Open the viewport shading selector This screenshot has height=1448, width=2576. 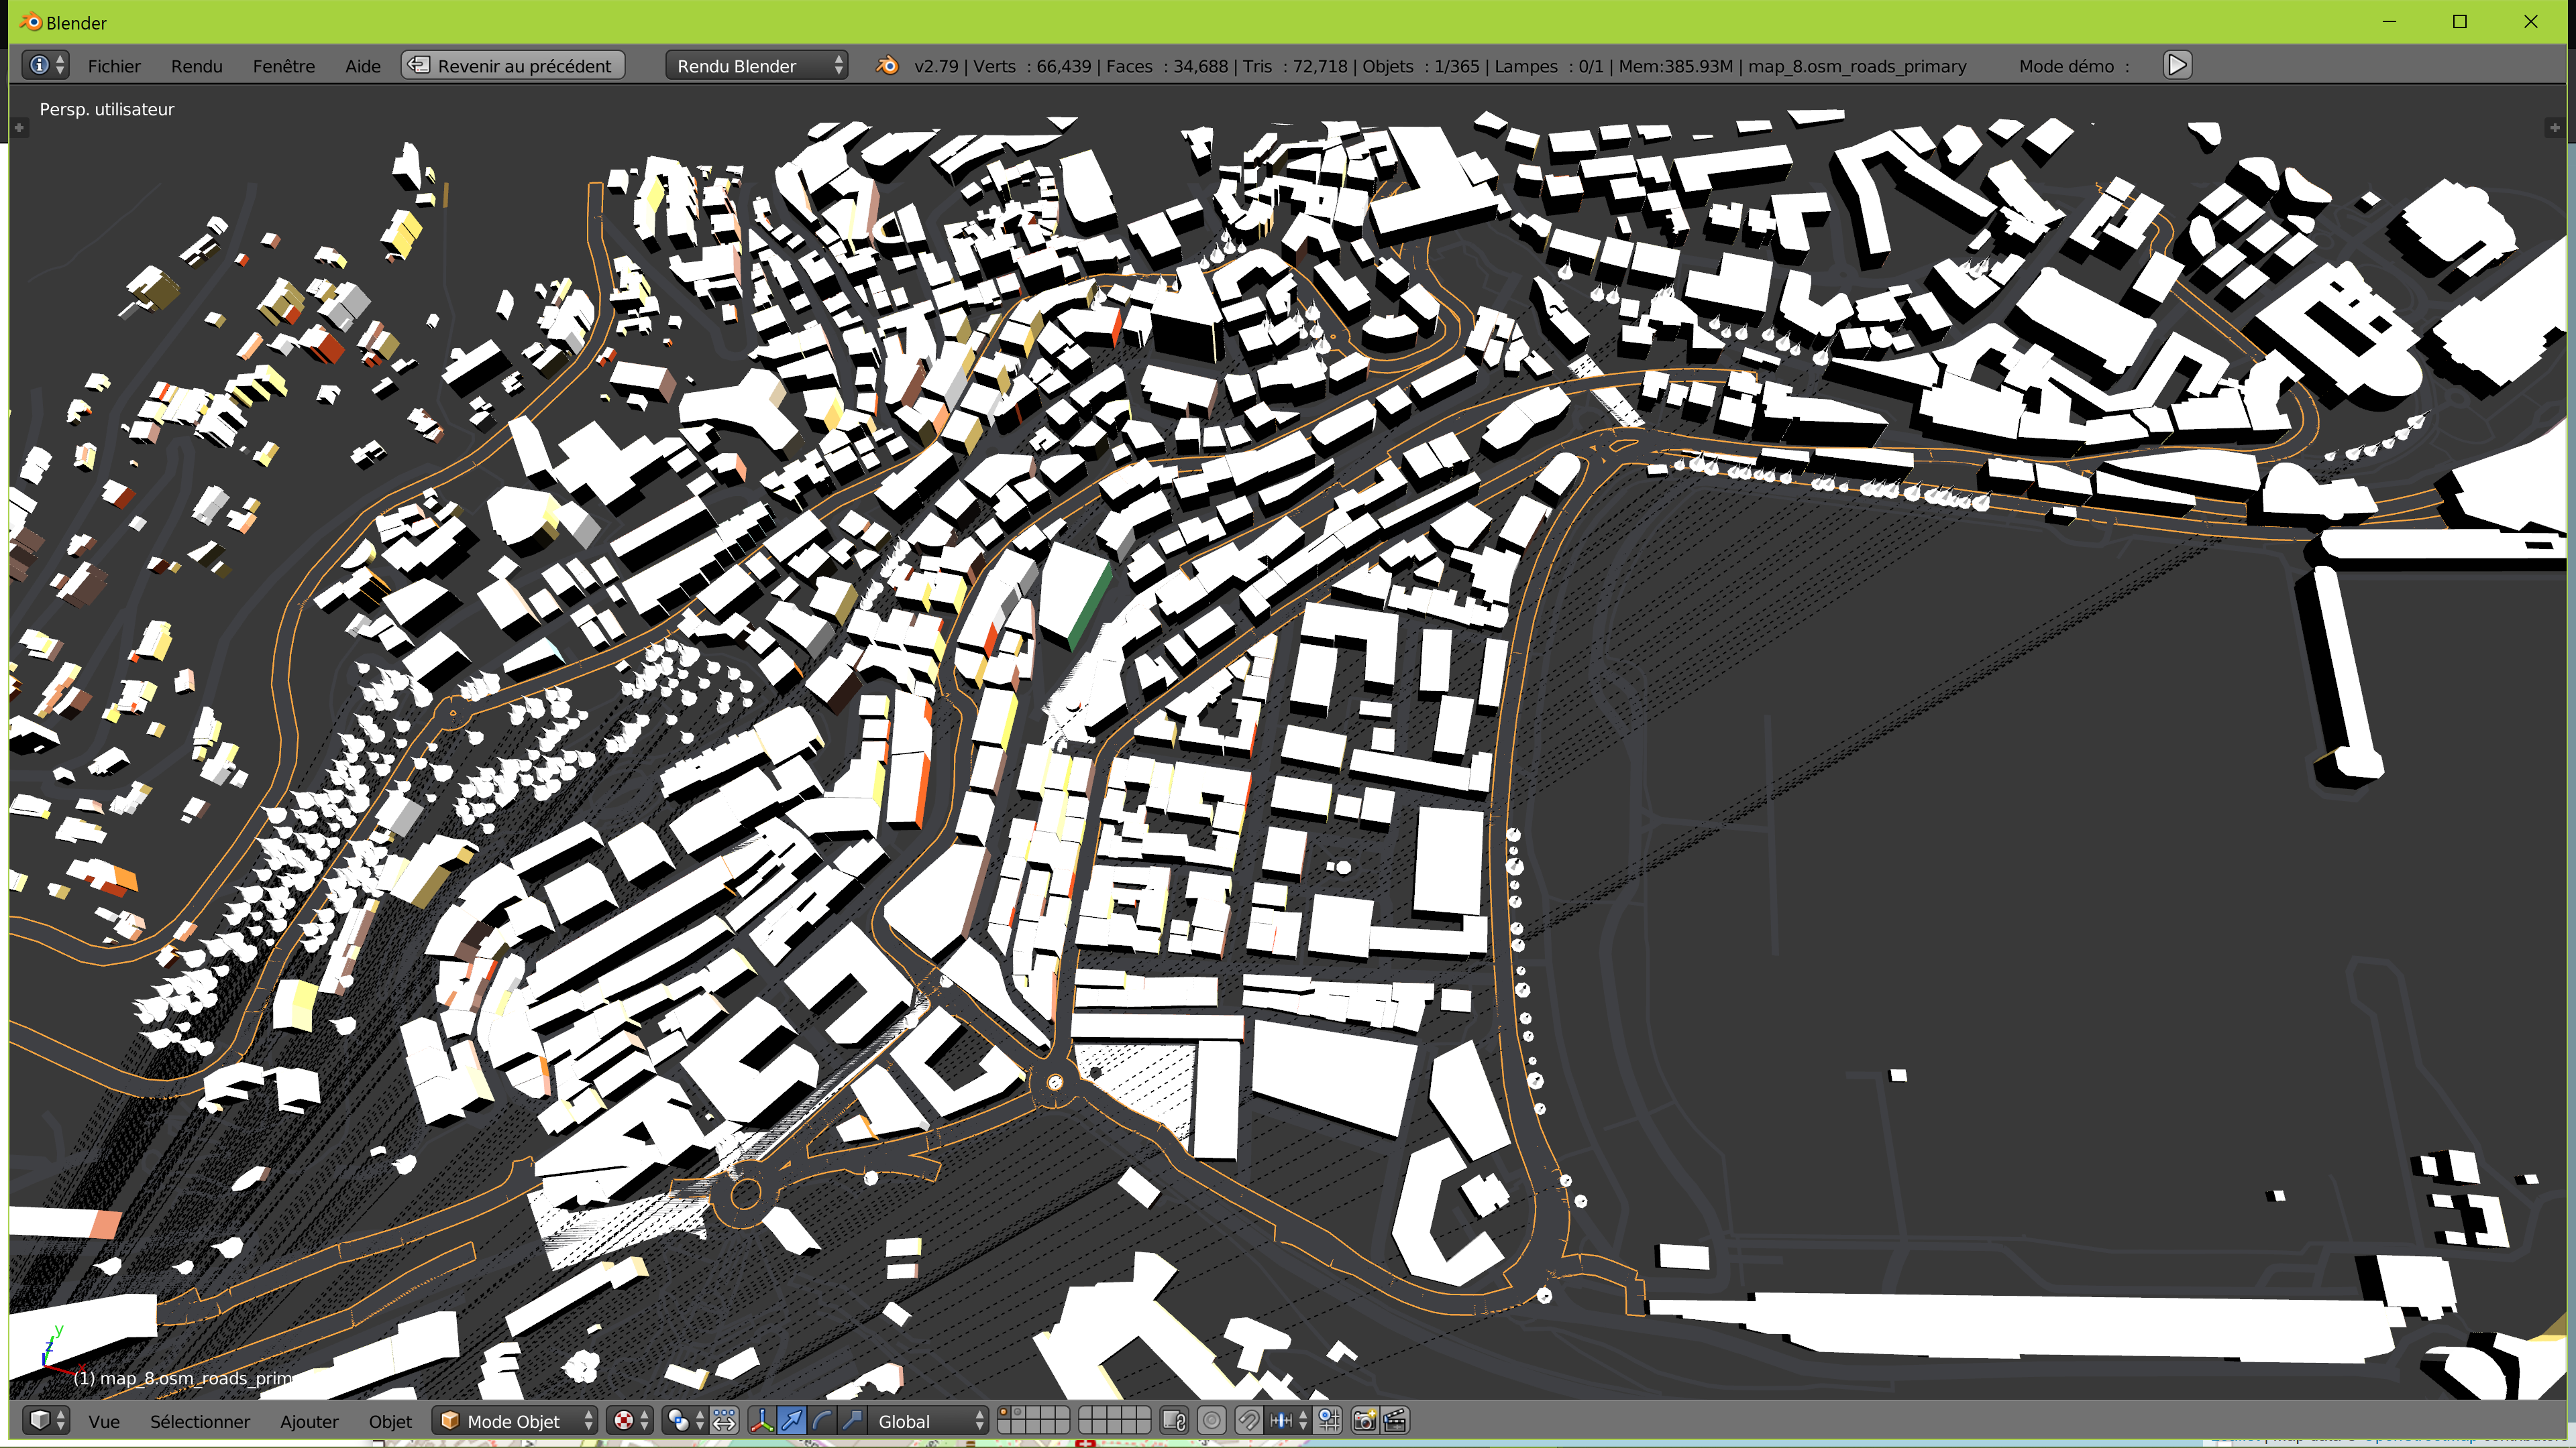pos(630,1420)
